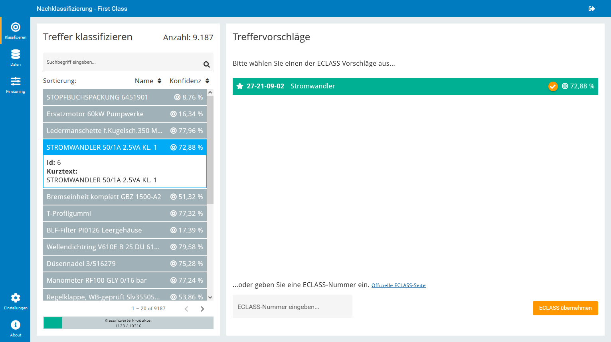Image resolution: width=611 pixels, height=342 pixels.
Task: Click the ECLASS übernehmen button
Action: click(x=565, y=308)
